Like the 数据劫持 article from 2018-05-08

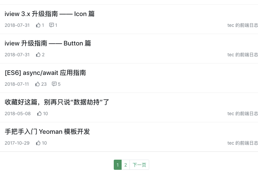pyautogui.click(x=39, y=114)
